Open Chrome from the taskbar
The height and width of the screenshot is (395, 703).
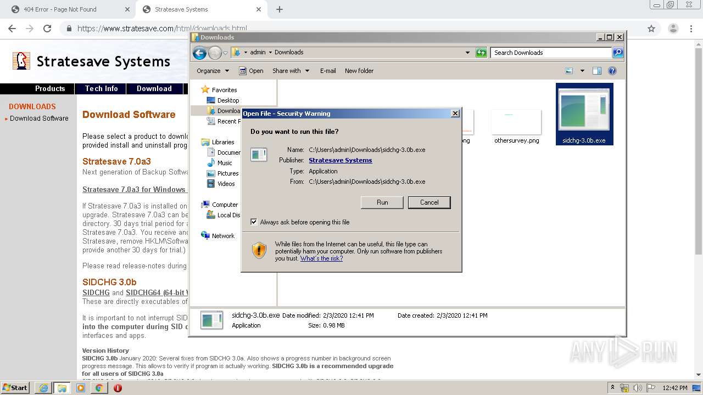click(x=99, y=388)
